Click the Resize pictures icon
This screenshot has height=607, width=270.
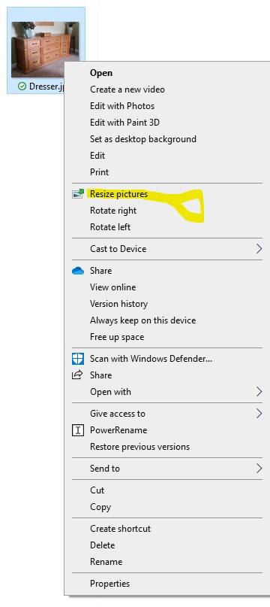78,193
